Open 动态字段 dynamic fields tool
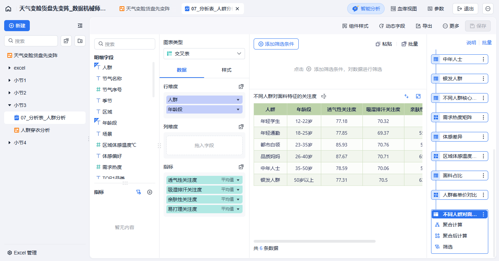Viewport: 499px width, 261px height. tap(392, 26)
